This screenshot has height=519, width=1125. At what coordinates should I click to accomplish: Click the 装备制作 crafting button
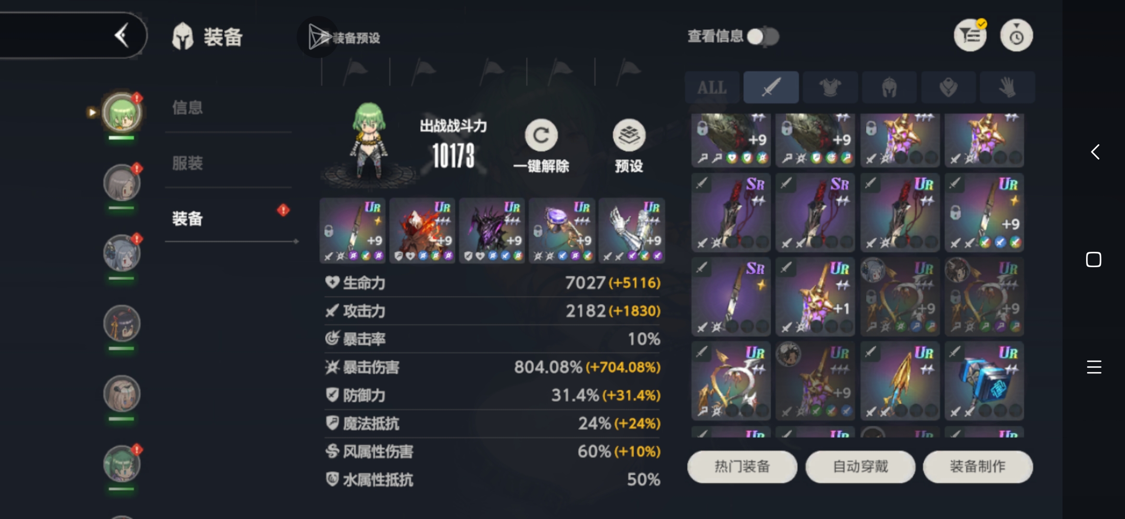977,466
